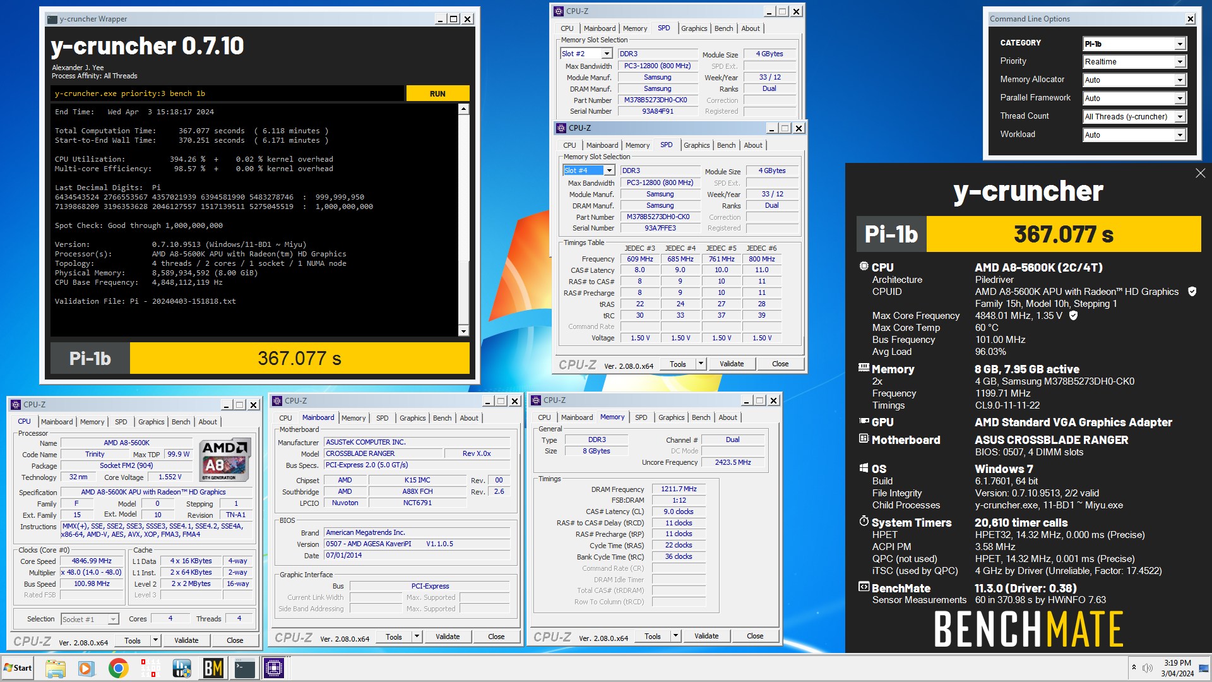Show hidden system tray icons
Screen dimensions: 1212x682
(1134, 667)
